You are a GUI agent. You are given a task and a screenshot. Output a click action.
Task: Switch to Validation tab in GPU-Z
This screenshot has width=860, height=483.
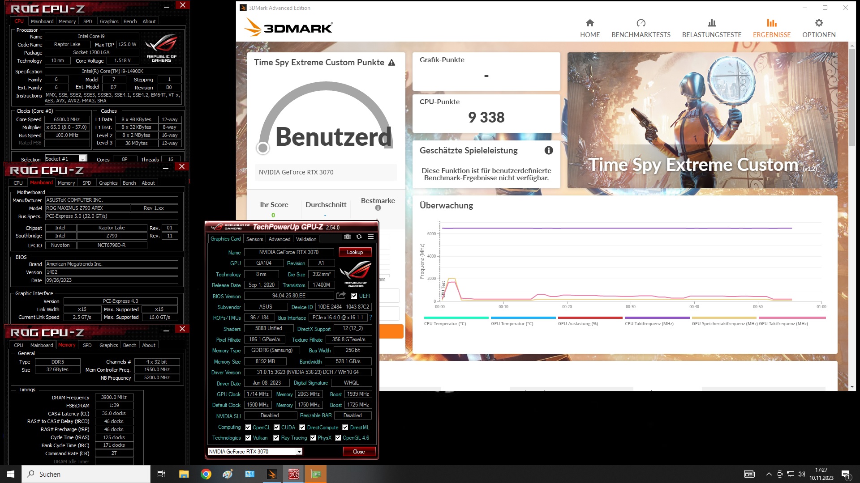[306, 239]
